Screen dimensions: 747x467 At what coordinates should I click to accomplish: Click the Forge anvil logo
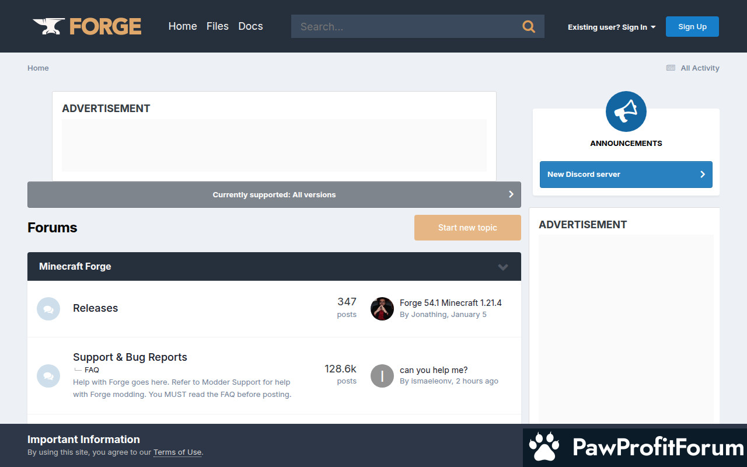point(88,26)
